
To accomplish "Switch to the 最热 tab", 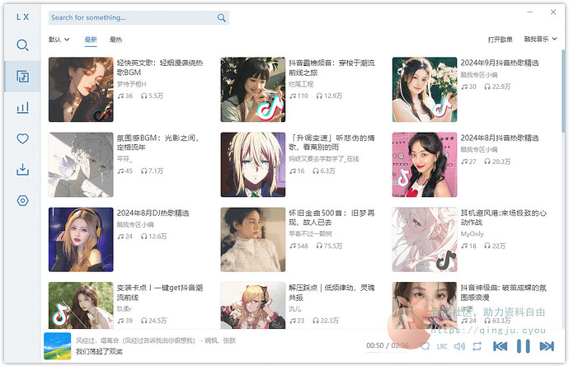I will pyautogui.click(x=115, y=40).
